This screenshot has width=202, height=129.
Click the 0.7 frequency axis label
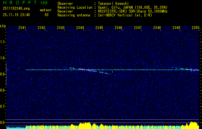(3, 106)
